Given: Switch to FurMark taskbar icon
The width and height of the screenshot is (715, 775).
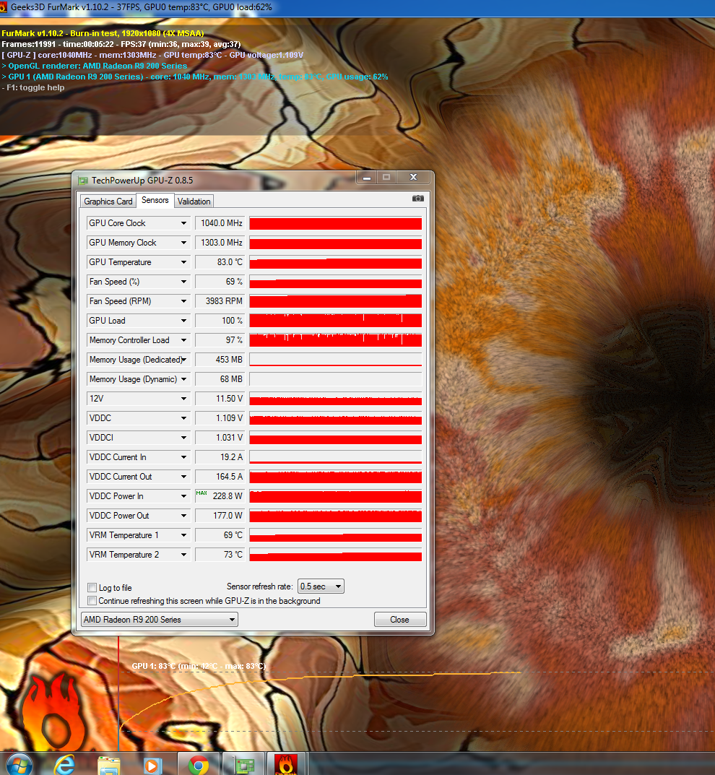Looking at the screenshot, I should (x=286, y=765).
